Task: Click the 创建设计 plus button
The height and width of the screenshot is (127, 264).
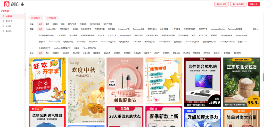Action: (x=36, y=18)
